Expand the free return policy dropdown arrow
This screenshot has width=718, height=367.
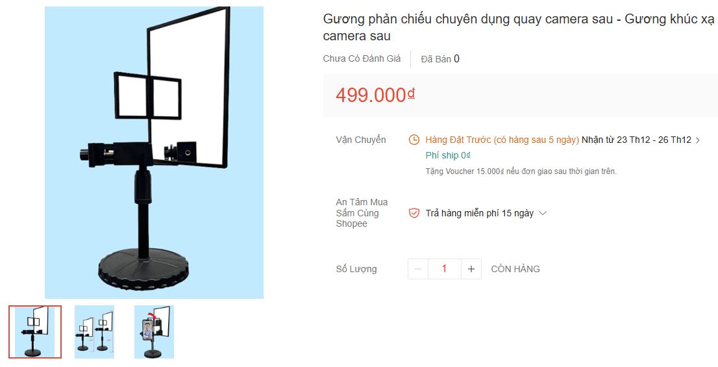pyautogui.click(x=543, y=213)
